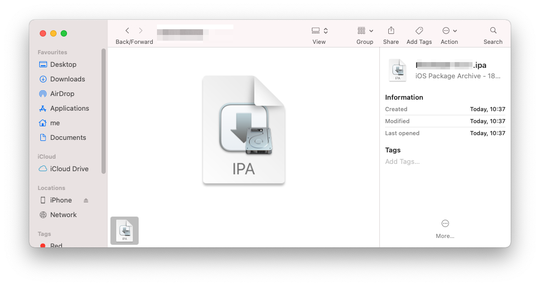
Task: Open iCloud Drive location
Action: 69,169
